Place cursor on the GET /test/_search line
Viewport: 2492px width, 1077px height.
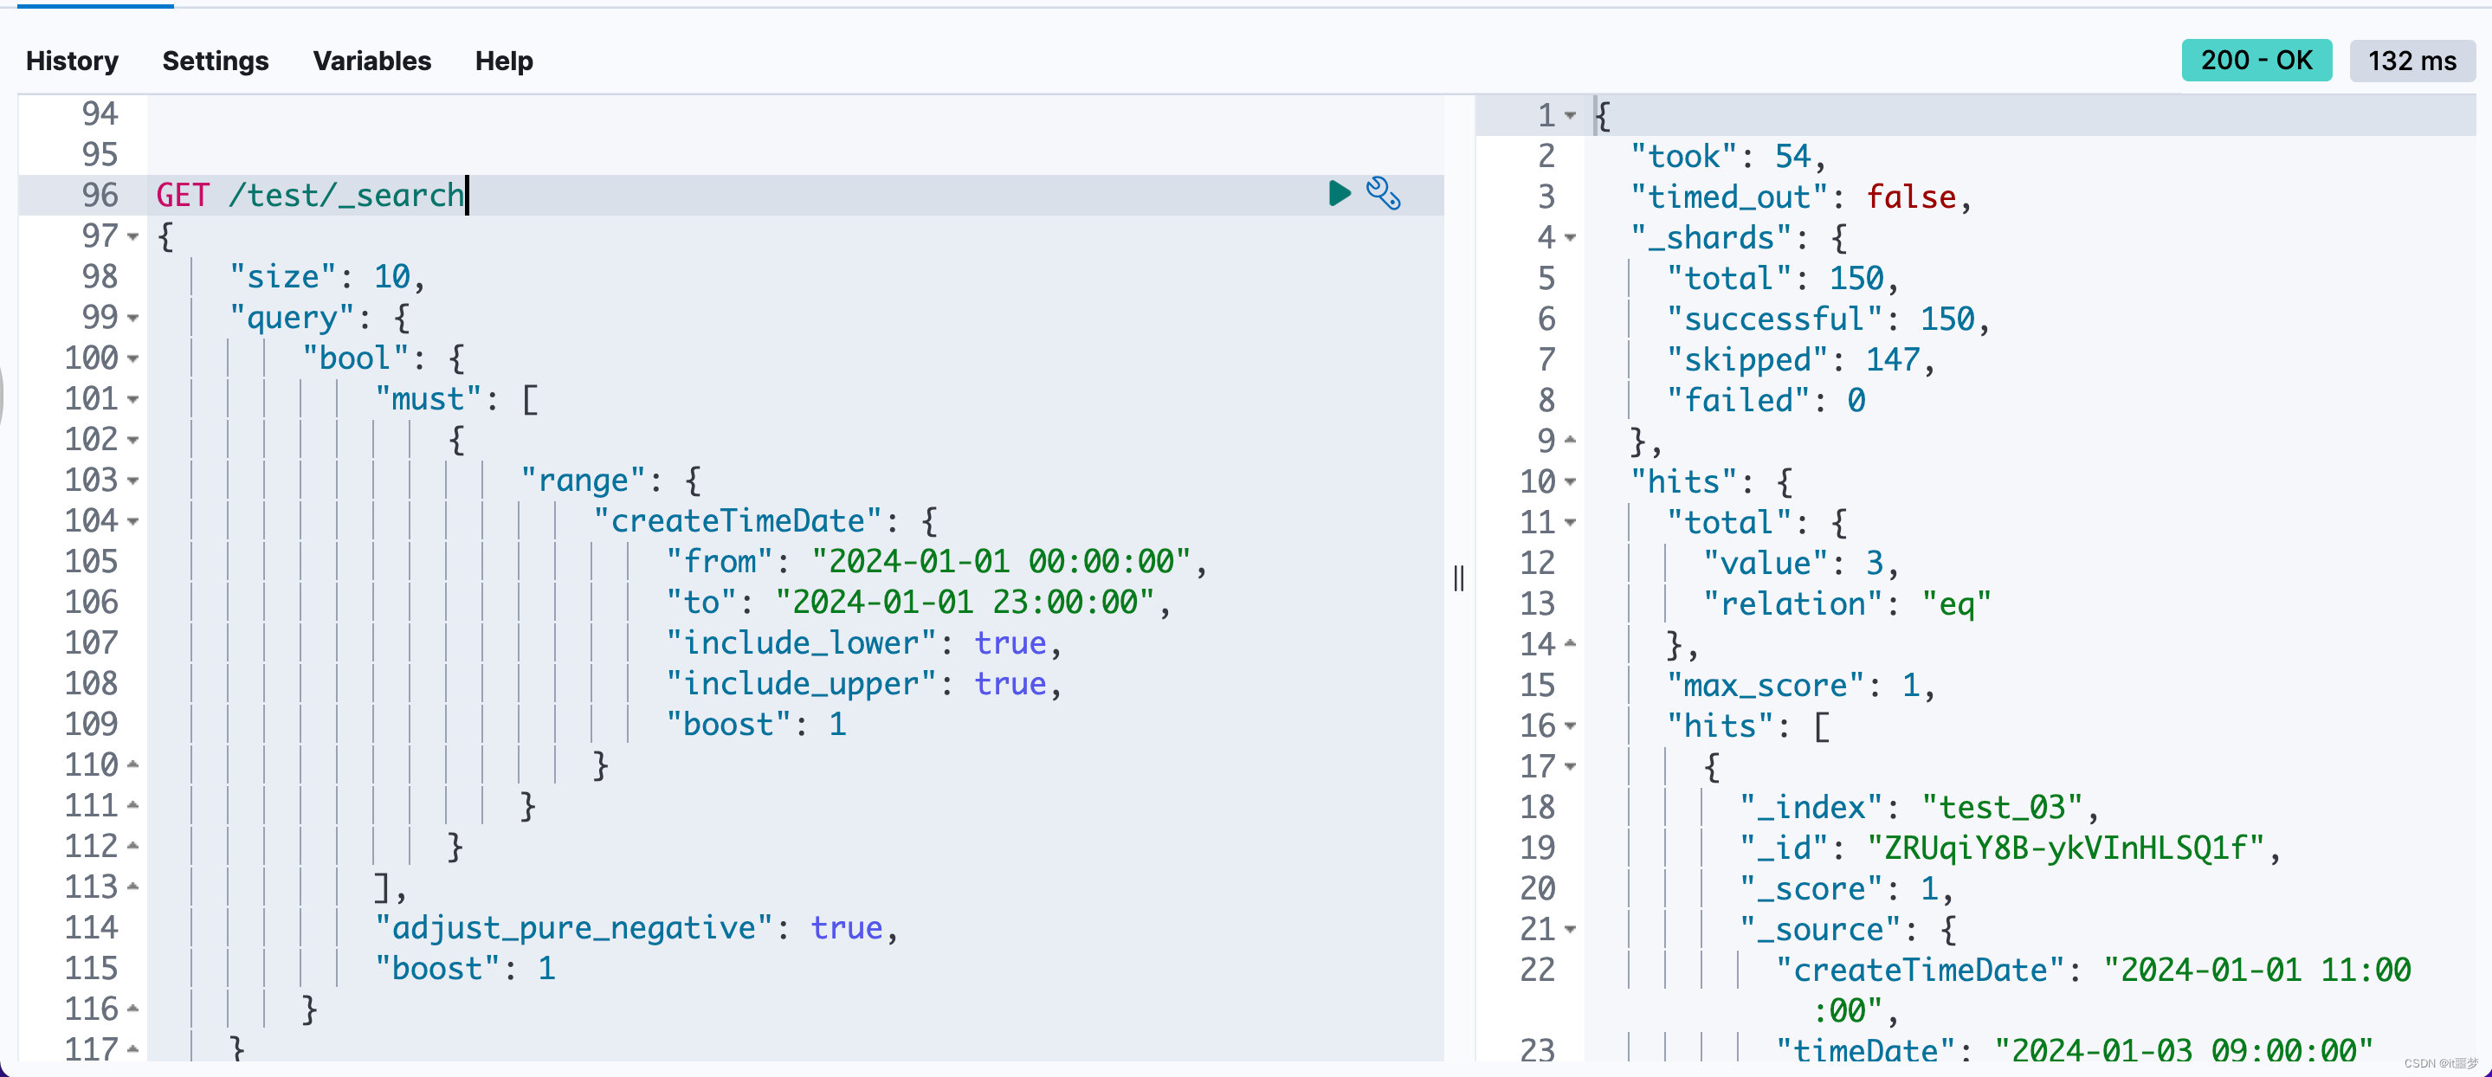click(x=310, y=196)
